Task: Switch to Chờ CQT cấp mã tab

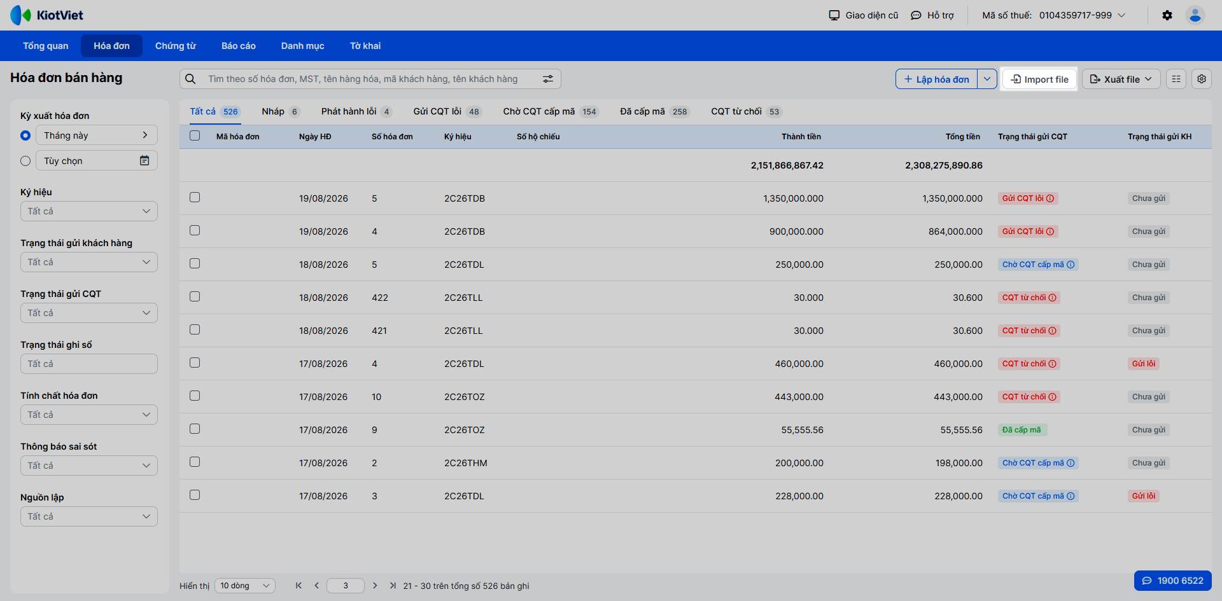Action: (551, 111)
